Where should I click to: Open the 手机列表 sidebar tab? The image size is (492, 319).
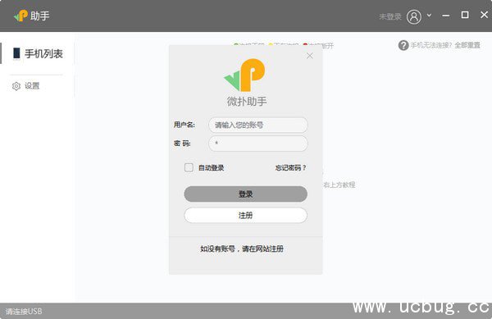click(38, 53)
